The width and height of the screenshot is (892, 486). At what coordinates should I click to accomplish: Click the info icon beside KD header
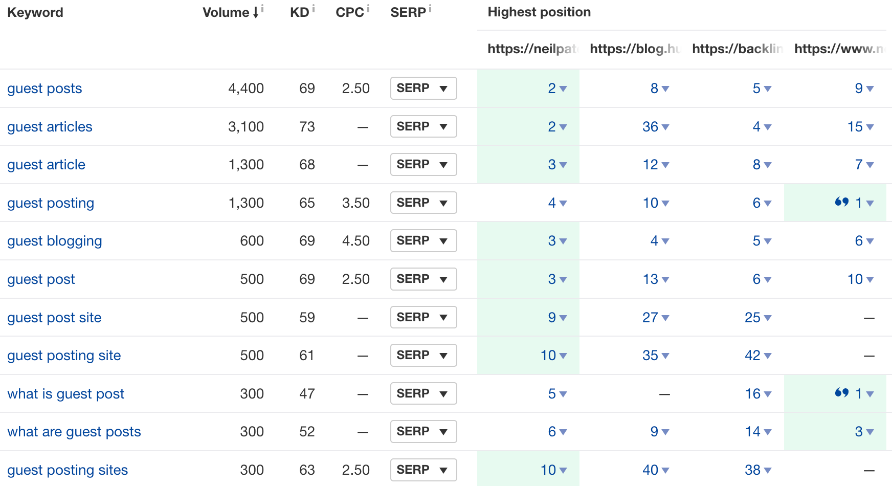[314, 8]
